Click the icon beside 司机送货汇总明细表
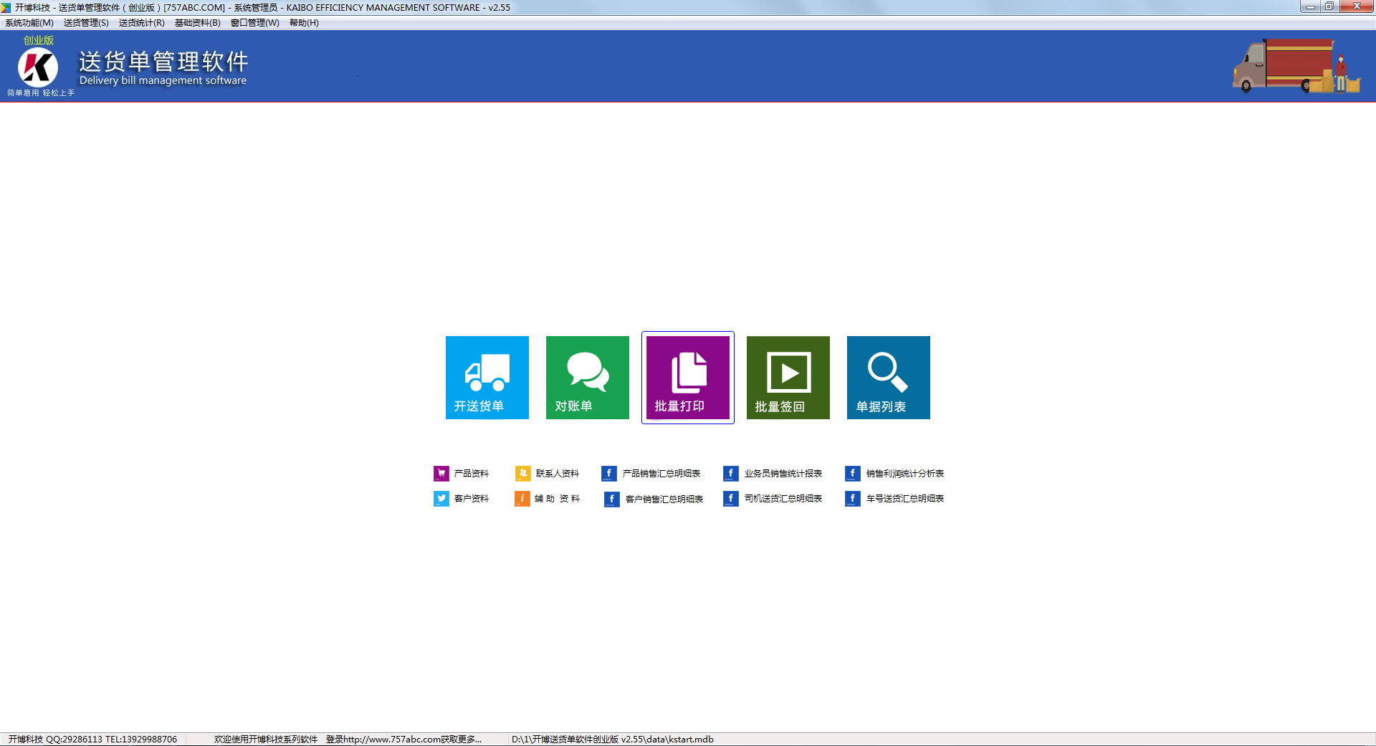The image size is (1376, 746). (x=731, y=499)
